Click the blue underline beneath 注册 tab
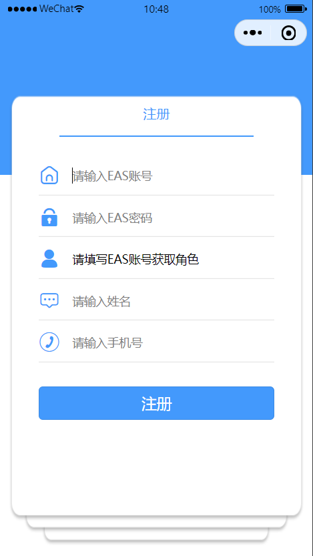Screen dimensions: 313x556 point(156,135)
